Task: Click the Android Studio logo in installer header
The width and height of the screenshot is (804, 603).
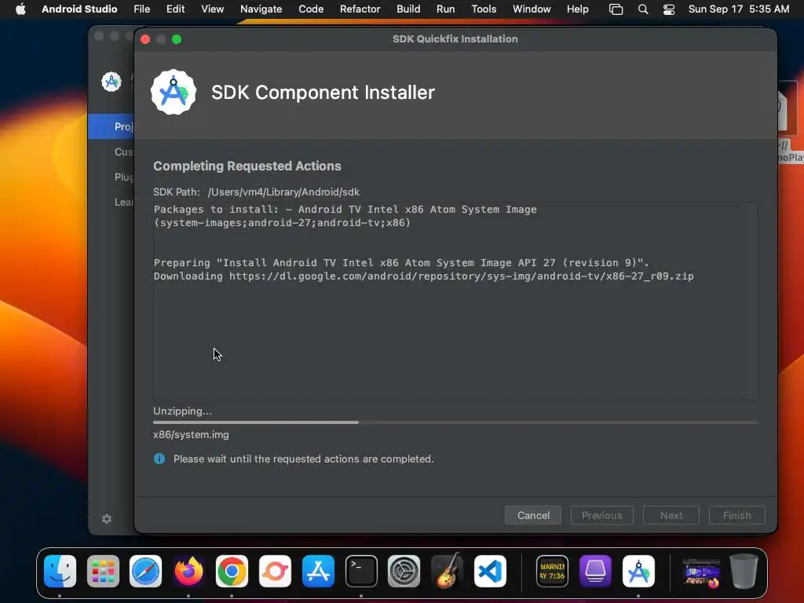Action: click(174, 93)
